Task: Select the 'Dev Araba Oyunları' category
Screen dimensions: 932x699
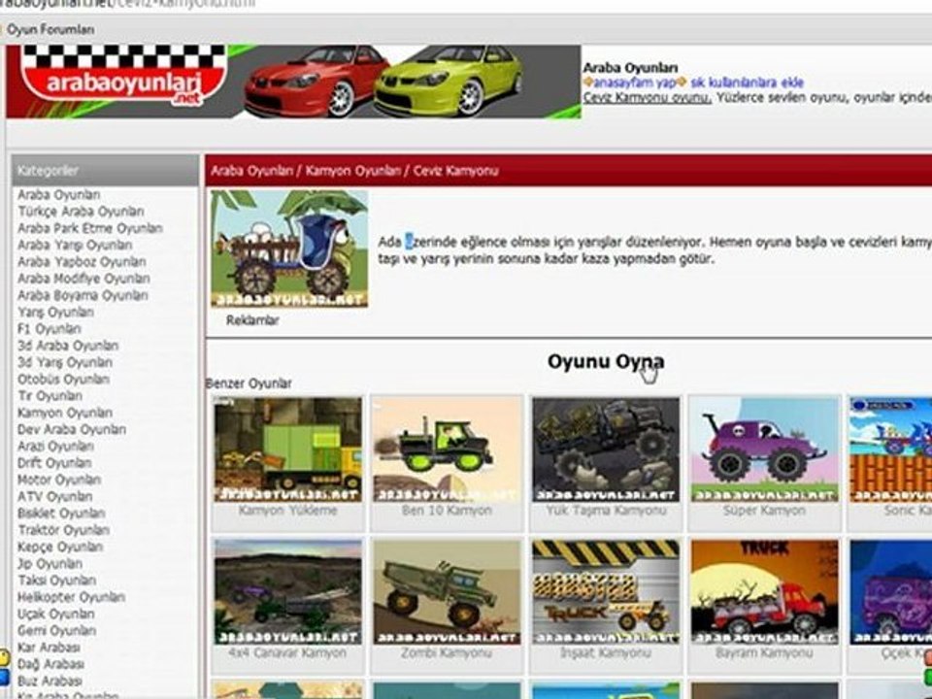Action: (71, 428)
